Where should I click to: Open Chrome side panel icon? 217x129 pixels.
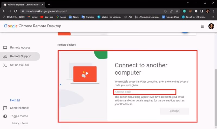[x=202, y=11]
